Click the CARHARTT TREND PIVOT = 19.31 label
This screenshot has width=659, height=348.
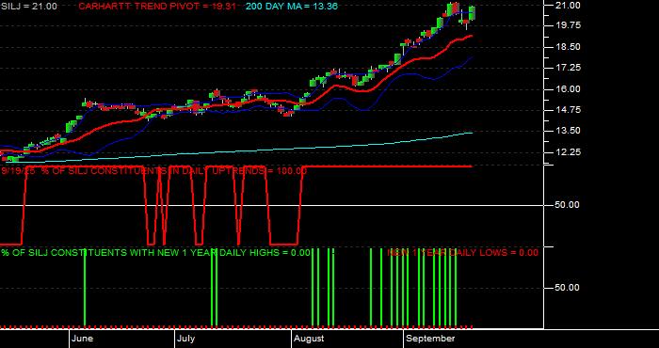tap(157, 7)
